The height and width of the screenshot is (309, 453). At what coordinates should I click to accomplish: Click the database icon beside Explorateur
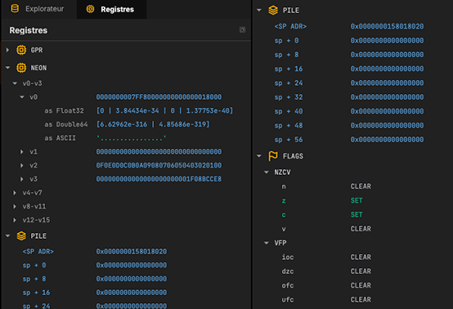[15, 9]
